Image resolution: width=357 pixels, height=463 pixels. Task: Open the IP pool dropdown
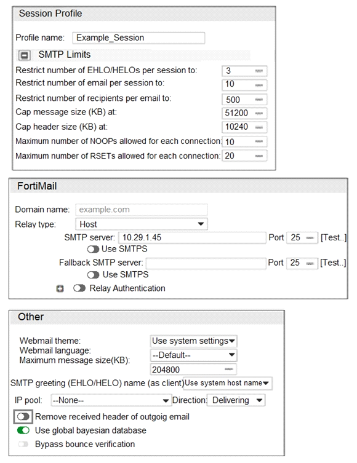coord(111,400)
